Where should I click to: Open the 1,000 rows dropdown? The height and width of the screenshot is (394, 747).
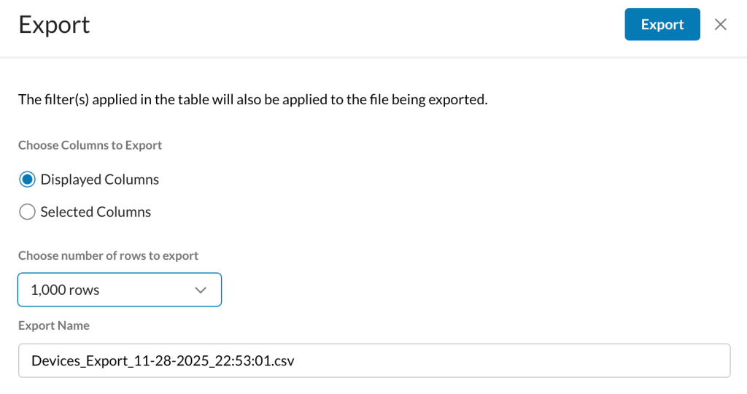(x=120, y=290)
